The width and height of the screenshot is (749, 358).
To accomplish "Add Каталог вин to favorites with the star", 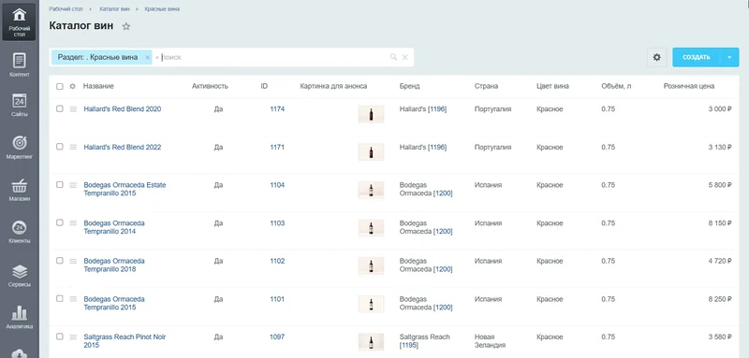I will pyautogui.click(x=126, y=27).
